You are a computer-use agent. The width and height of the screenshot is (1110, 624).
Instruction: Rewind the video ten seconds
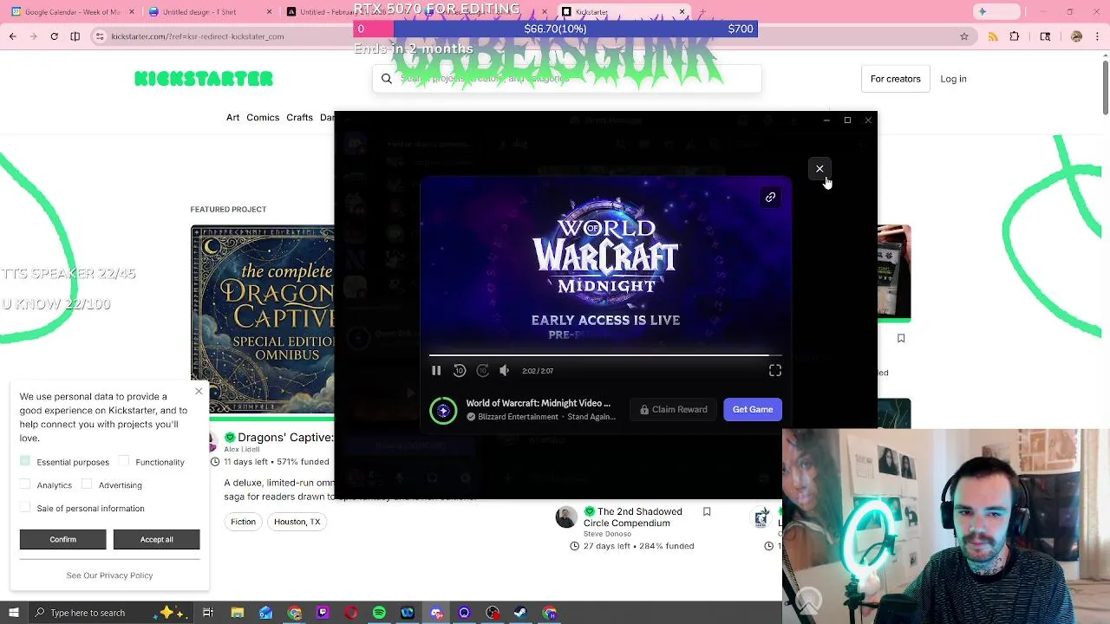(x=460, y=371)
